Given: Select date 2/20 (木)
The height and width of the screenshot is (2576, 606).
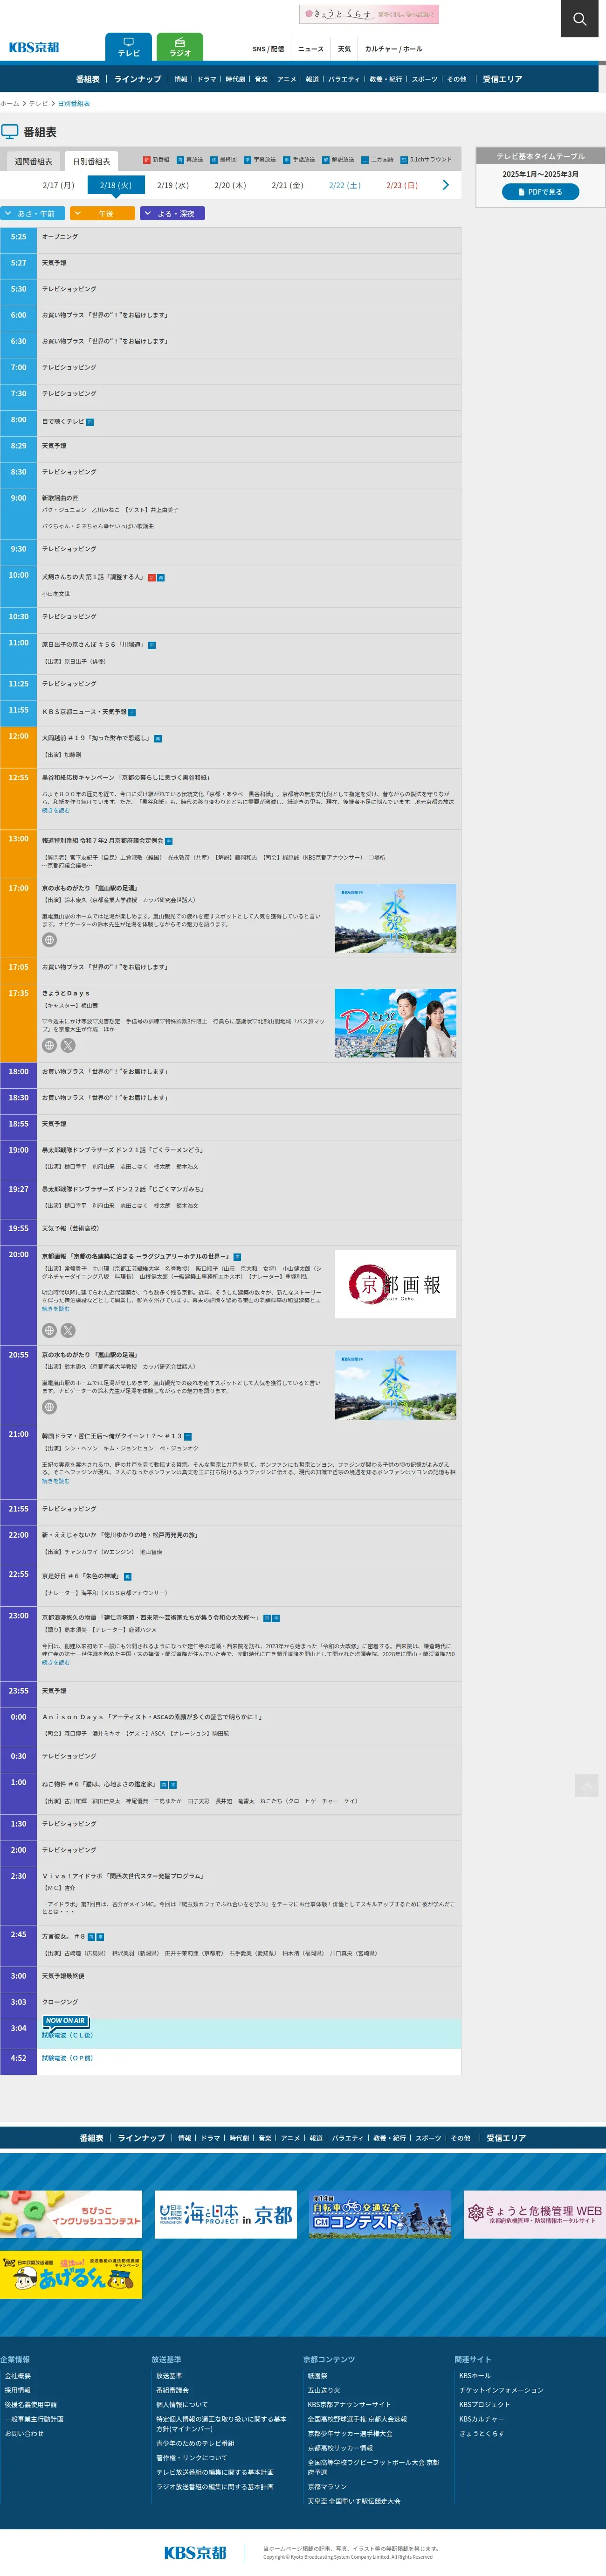Looking at the screenshot, I should click(230, 185).
